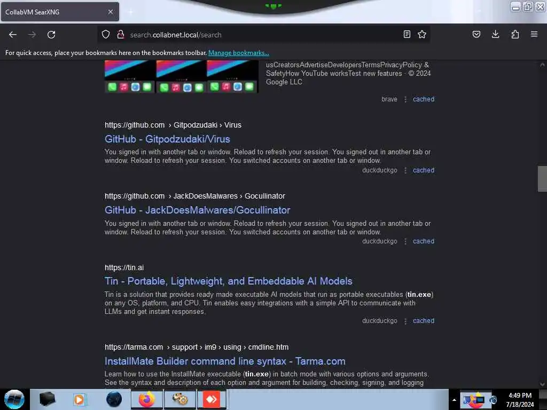Open Firefox downloads panel

495,34
